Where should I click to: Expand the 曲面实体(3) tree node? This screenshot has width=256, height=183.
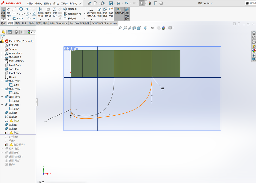tap(2, 57)
